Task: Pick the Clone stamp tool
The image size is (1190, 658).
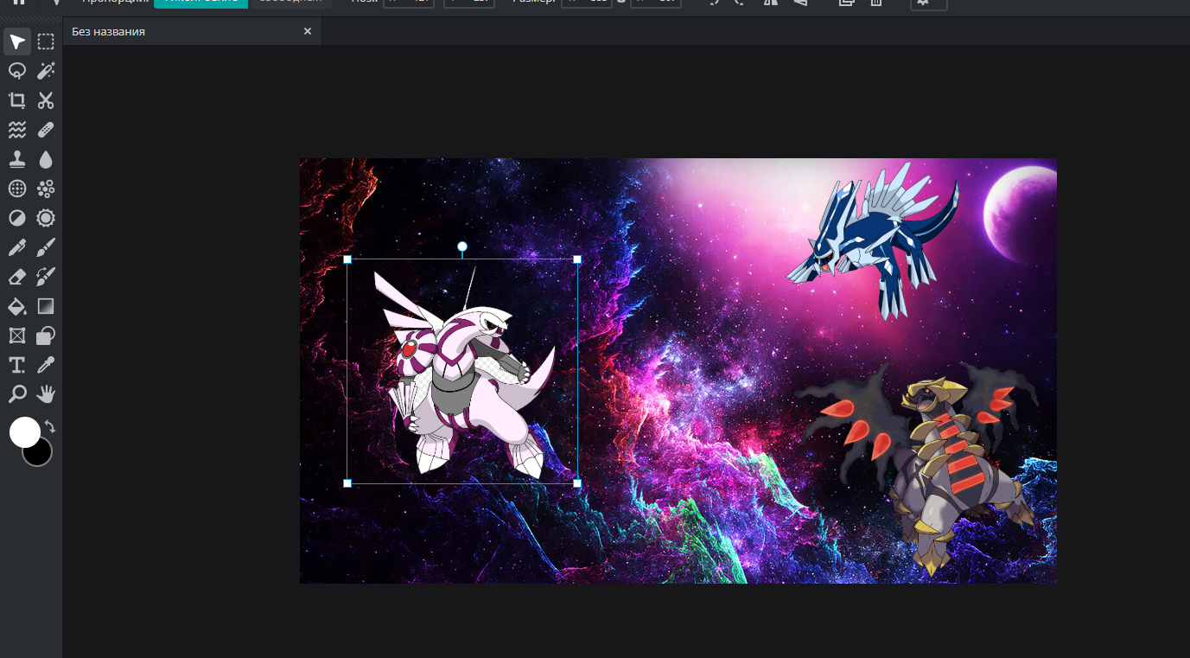Action: 17,159
